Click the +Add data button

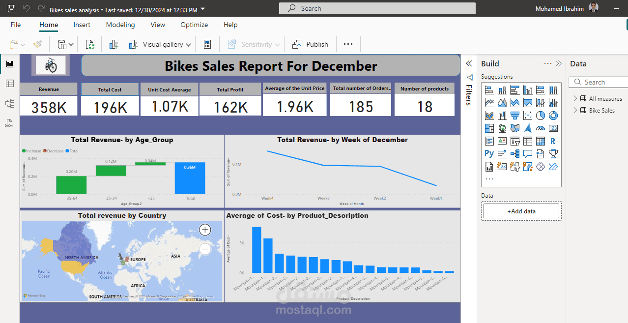tap(521, 210)
